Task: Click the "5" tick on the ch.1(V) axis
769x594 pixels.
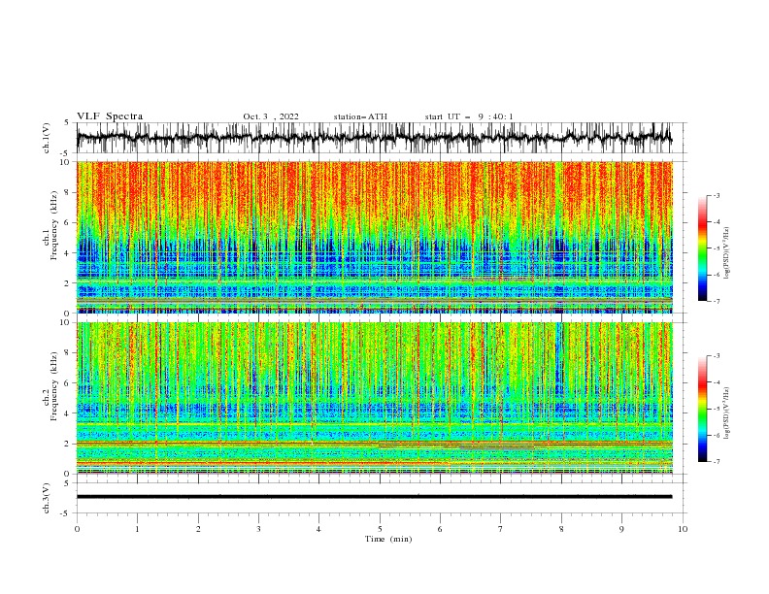Action: pyautogui.click(x=67, y=122)
